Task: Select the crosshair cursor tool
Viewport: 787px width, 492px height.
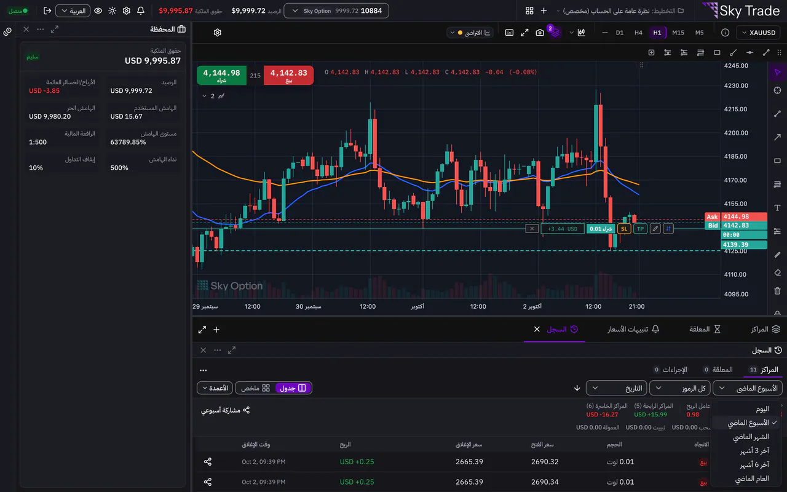Action: pos(777,90)
